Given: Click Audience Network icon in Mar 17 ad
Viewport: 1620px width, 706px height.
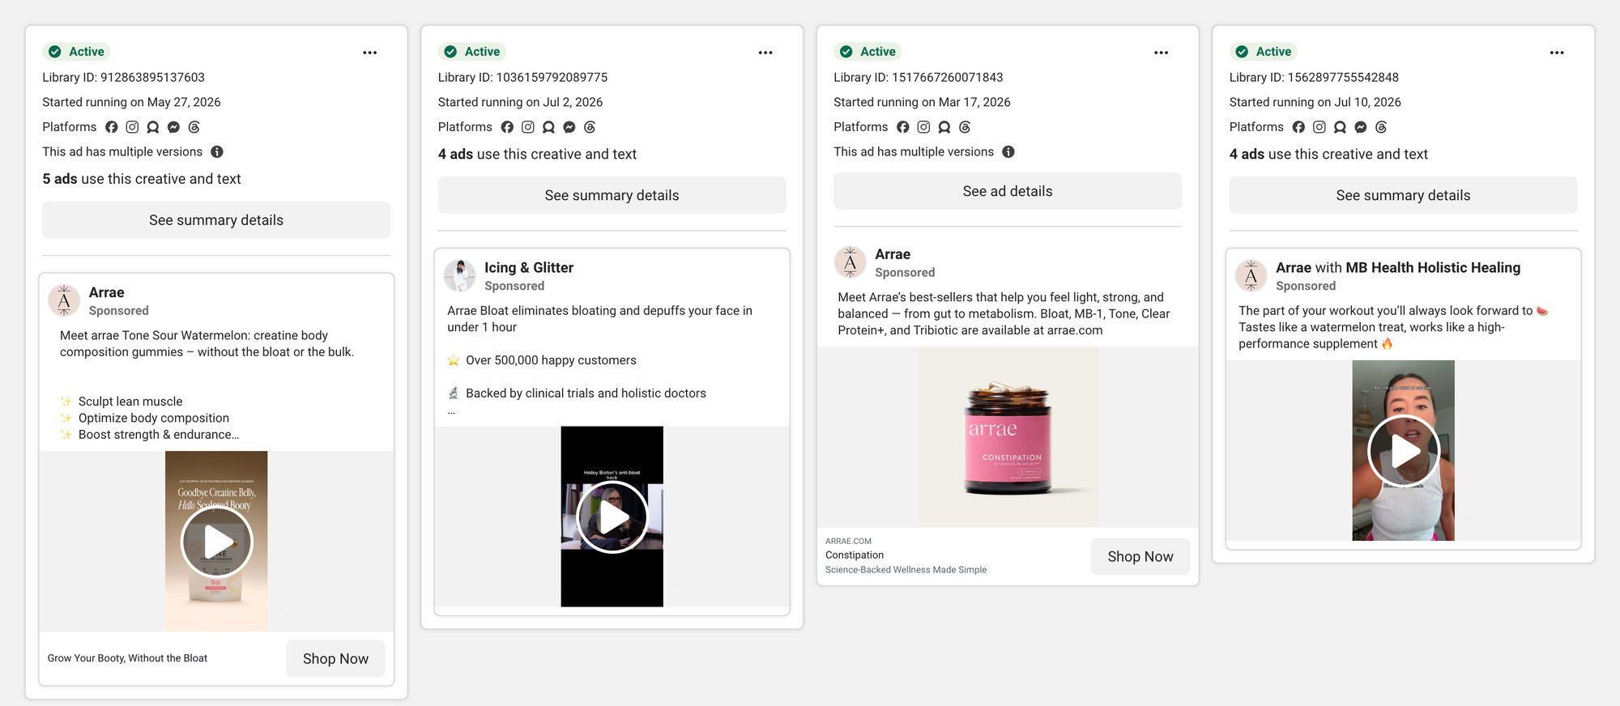Looking at the screenshot, I should 944,127.
